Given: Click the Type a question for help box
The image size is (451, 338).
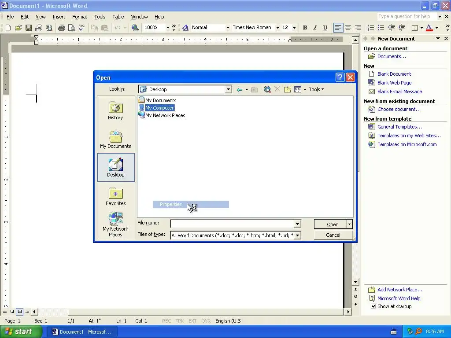Looking at the screenshot, I should coord(407,16).
